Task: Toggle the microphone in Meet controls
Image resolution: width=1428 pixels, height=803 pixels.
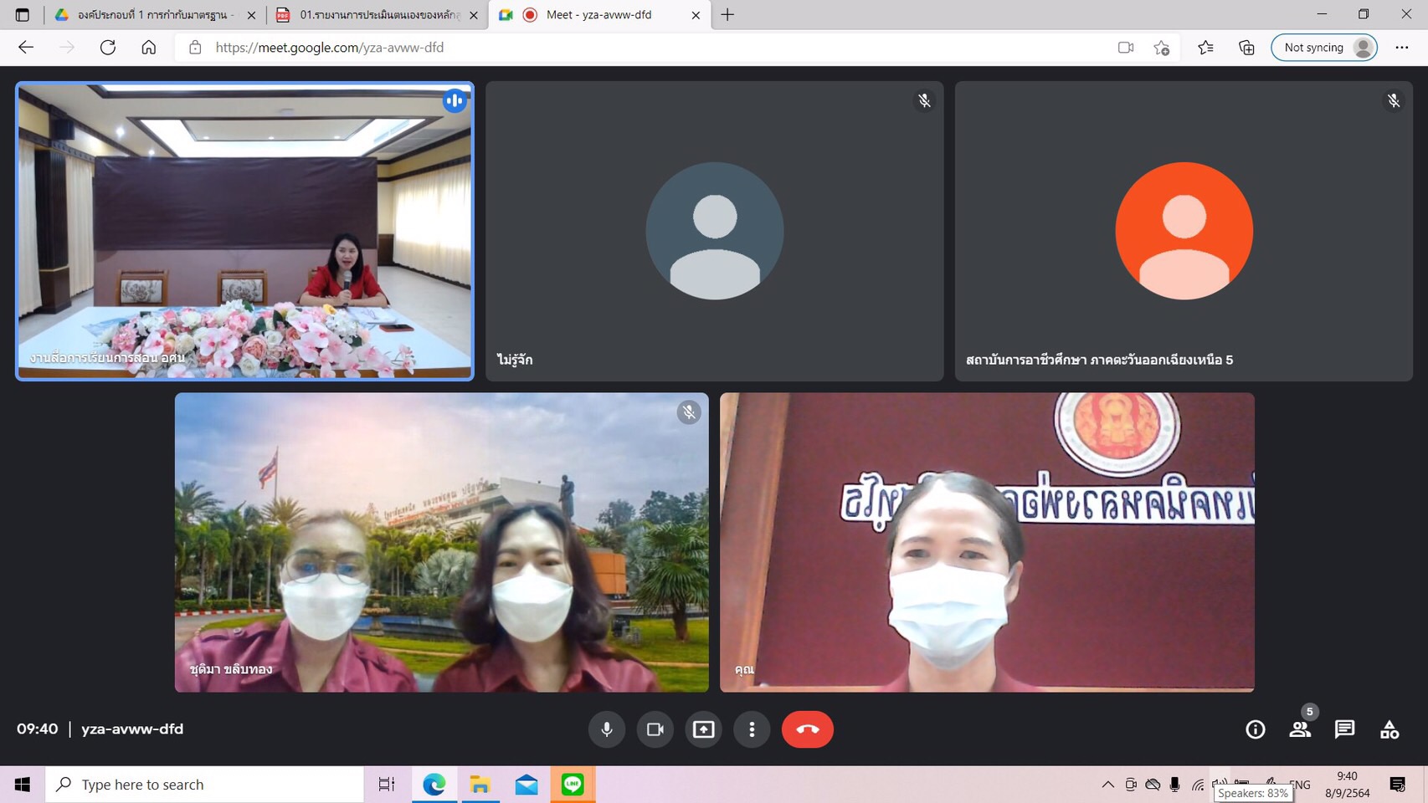Action: tap(607, 729)
